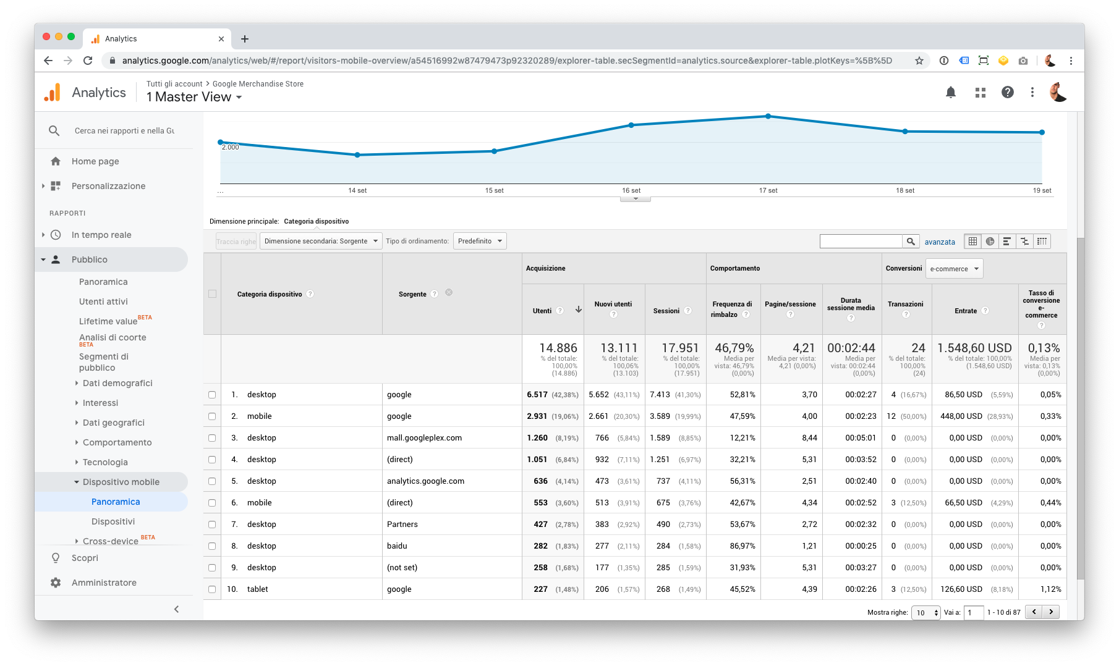The height and width of the screenshot is (666, 1119).
Task: Click the Traccia righe button
Action: point(236,242)
